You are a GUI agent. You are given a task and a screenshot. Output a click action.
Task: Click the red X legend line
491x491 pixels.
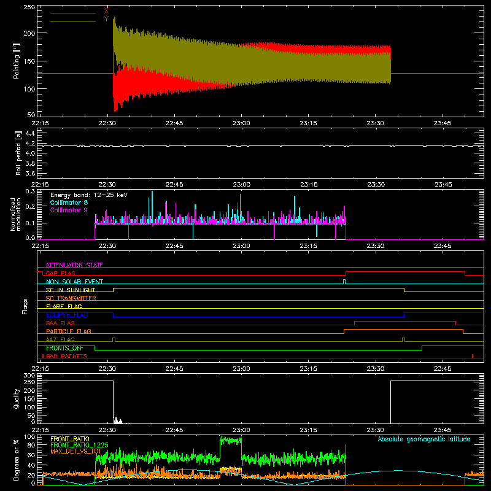73,13
